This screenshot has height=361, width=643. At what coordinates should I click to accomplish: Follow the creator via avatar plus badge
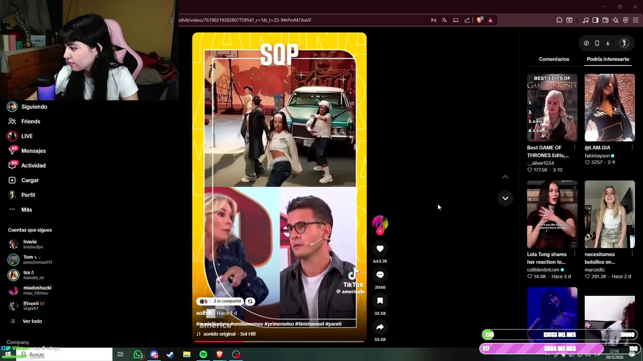coord(380,231)
